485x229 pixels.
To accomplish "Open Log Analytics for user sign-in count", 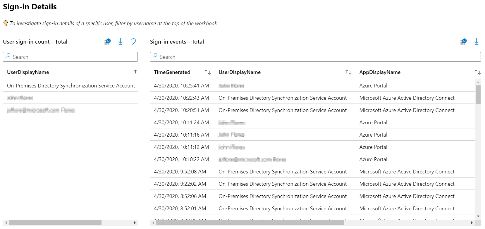I will coord(108,42).
